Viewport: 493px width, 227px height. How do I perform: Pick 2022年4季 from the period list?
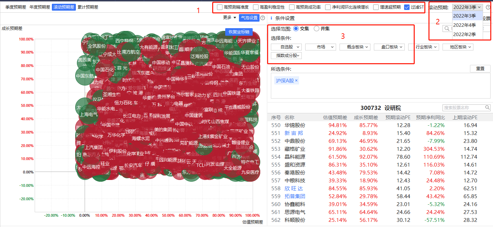coord(467,25)
